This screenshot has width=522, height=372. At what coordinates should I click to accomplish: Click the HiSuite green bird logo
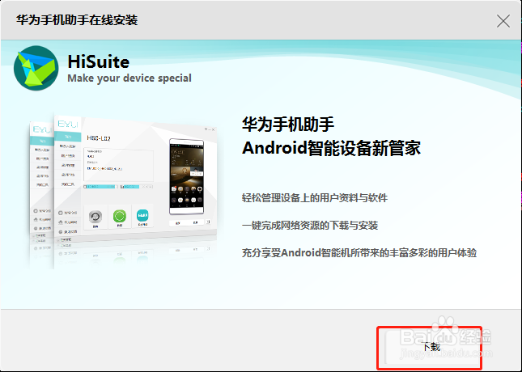click(36, 68)
